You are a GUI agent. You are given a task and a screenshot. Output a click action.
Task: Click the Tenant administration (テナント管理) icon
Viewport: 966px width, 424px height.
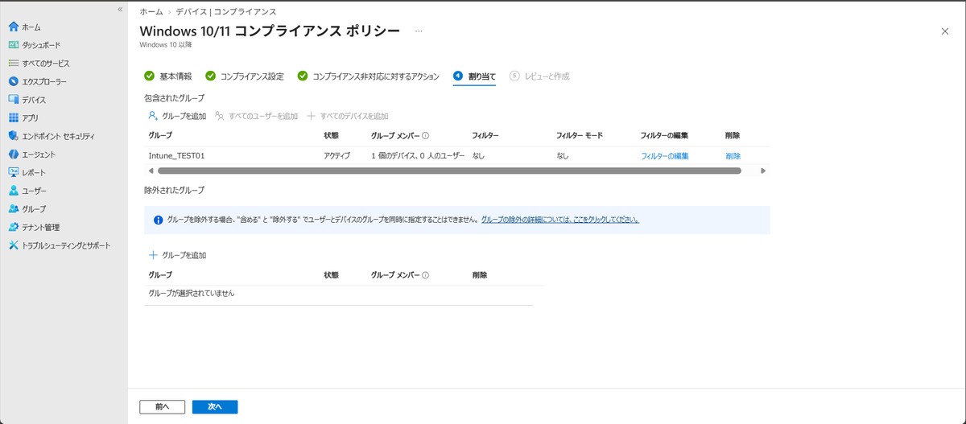pos(14,227)
